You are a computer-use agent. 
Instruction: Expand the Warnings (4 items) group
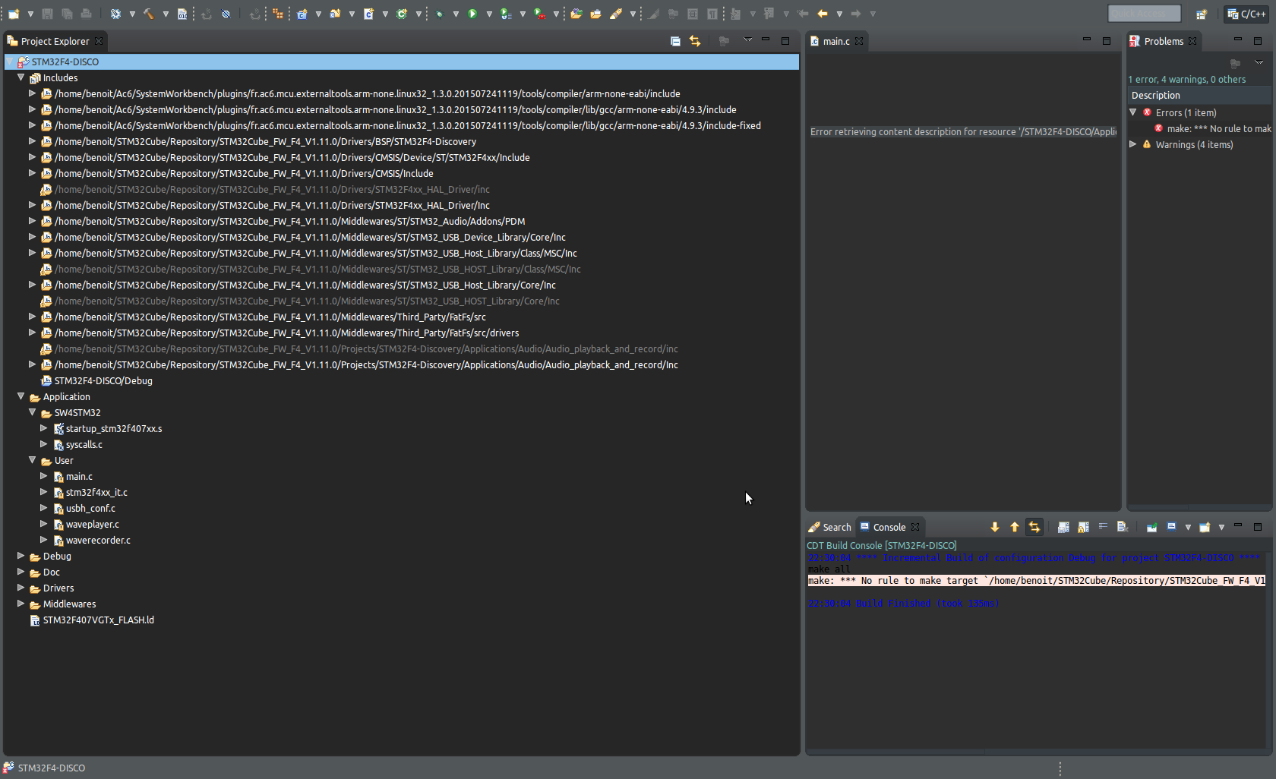[x=1133, y=144]
